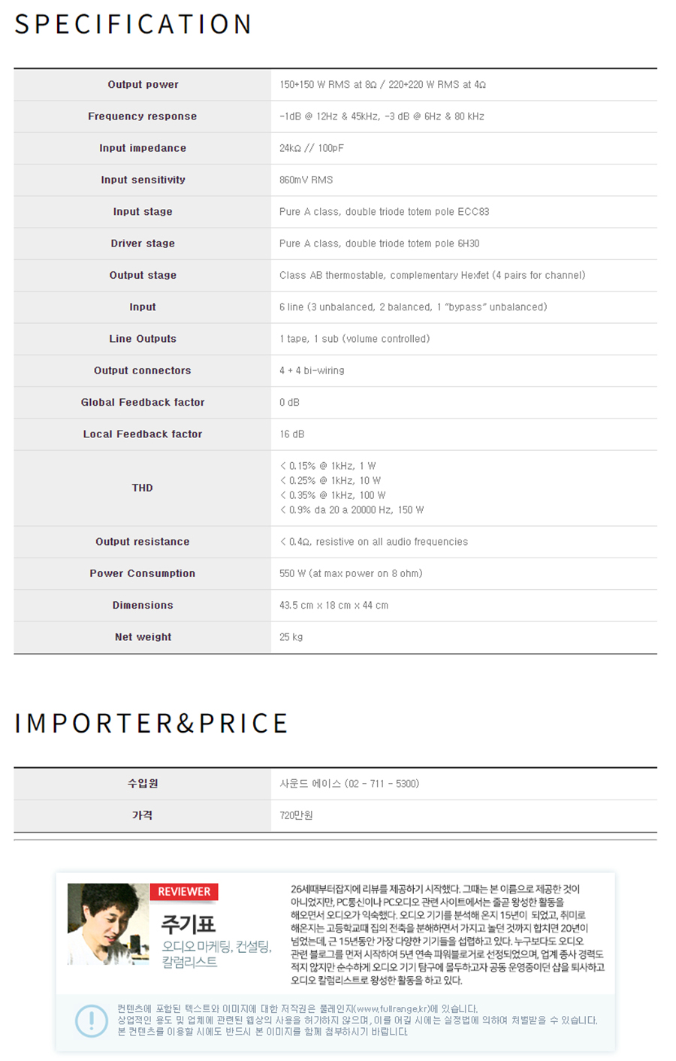Select the 720만원 price value
The image size is (676, 1061).
tap(296, 815)
